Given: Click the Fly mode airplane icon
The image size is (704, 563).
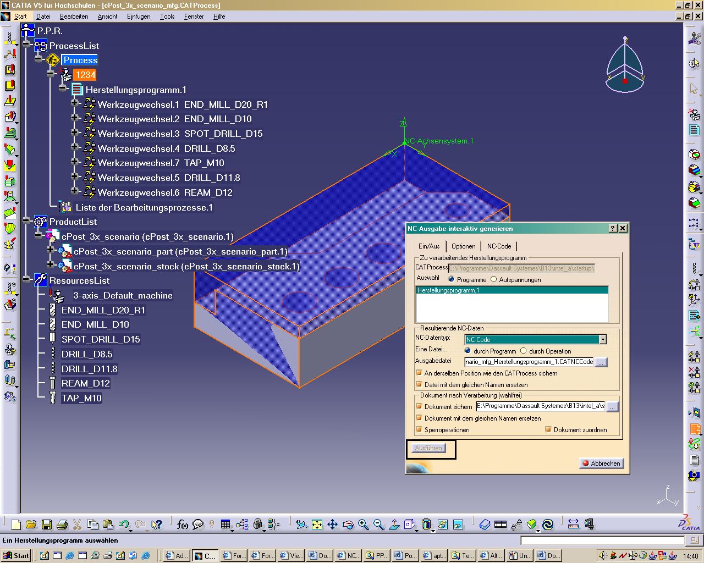Looking at the screenshot, I should pos(302,525).
